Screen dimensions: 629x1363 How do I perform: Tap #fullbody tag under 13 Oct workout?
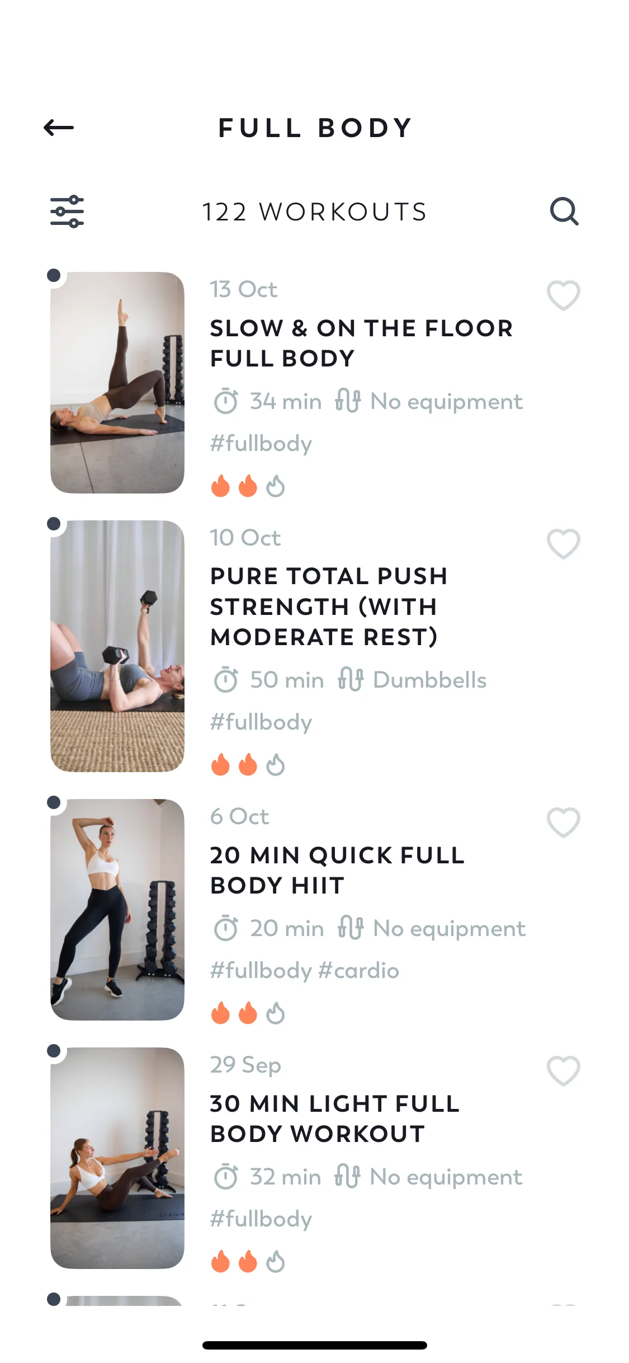pyautogui.click(x=261, y=443)
